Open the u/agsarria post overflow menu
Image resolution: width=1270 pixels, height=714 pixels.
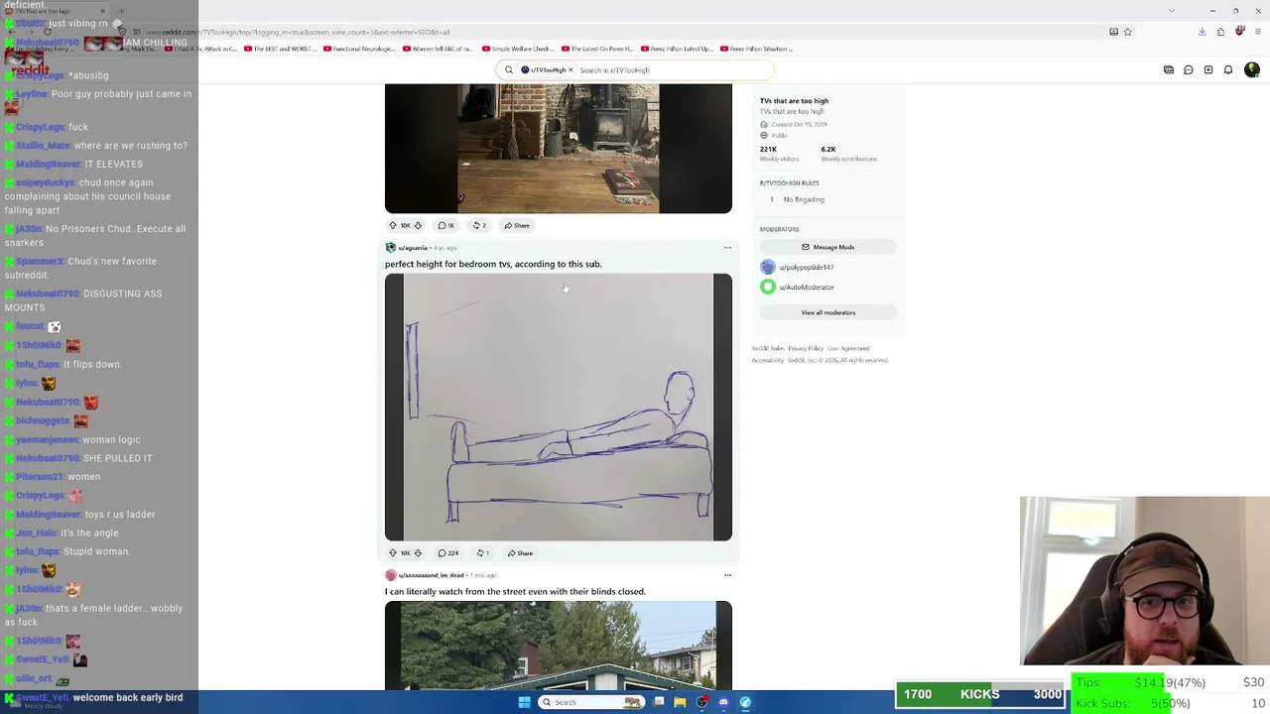coord(727,248)
